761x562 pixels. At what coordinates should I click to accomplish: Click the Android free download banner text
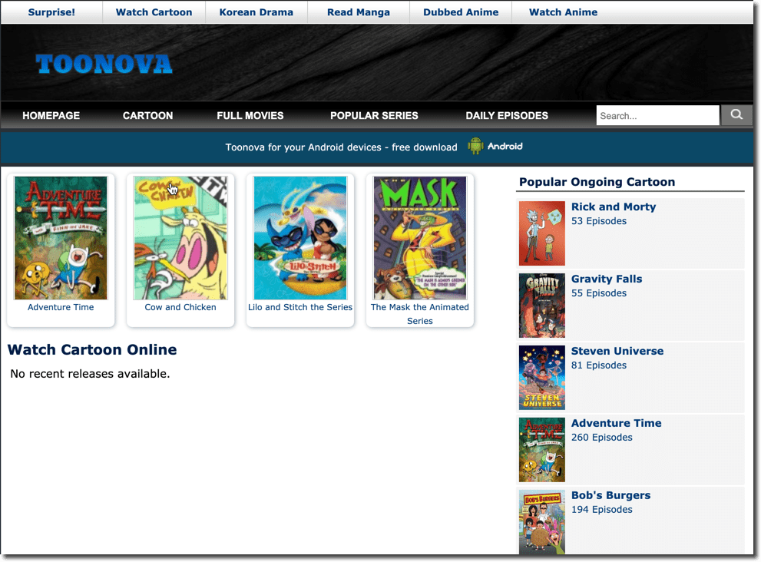pyautogui.click(x=341, y=147)
